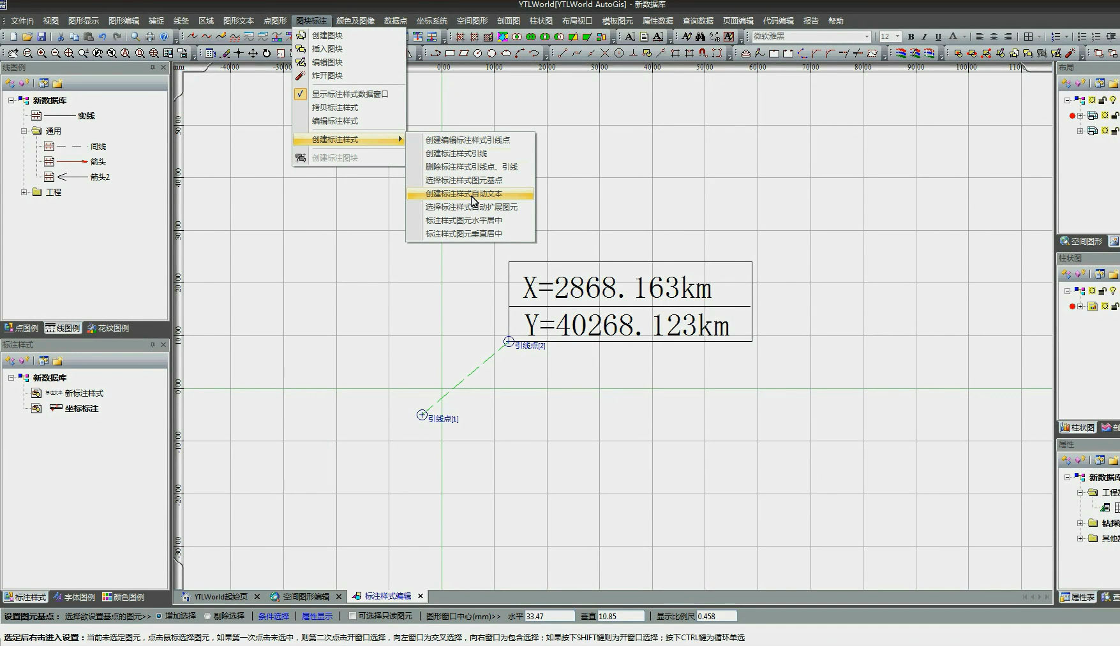Close the 标注样式编辑 tab
This screenshot has width=1120, height=646.
(x=421, y=596)
